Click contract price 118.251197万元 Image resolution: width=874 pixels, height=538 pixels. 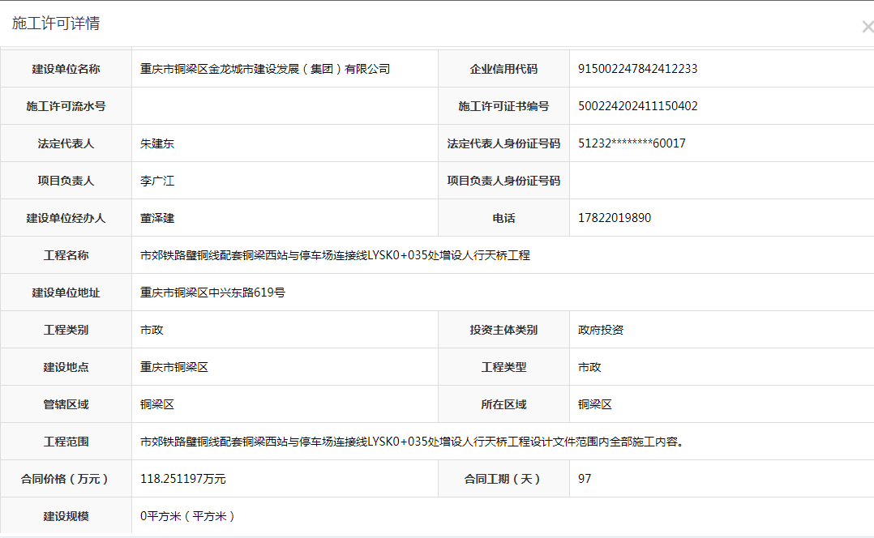coord(182,479)
